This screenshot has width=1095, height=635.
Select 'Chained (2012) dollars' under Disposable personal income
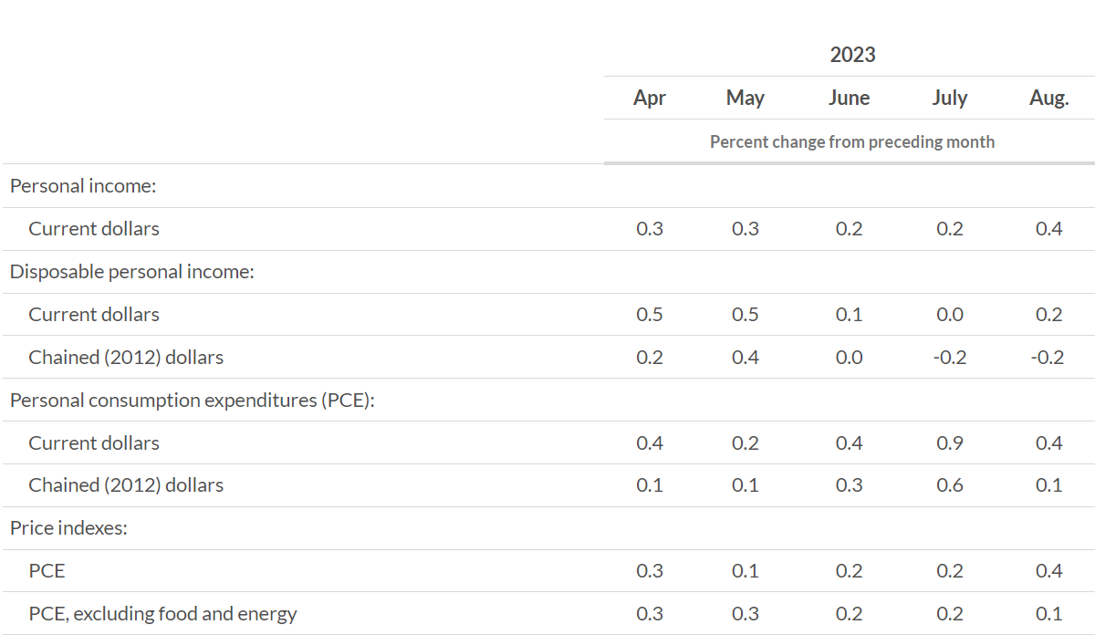[126, 358]
